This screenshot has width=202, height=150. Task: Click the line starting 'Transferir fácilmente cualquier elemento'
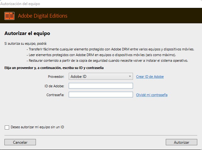[x=110, y=49]
